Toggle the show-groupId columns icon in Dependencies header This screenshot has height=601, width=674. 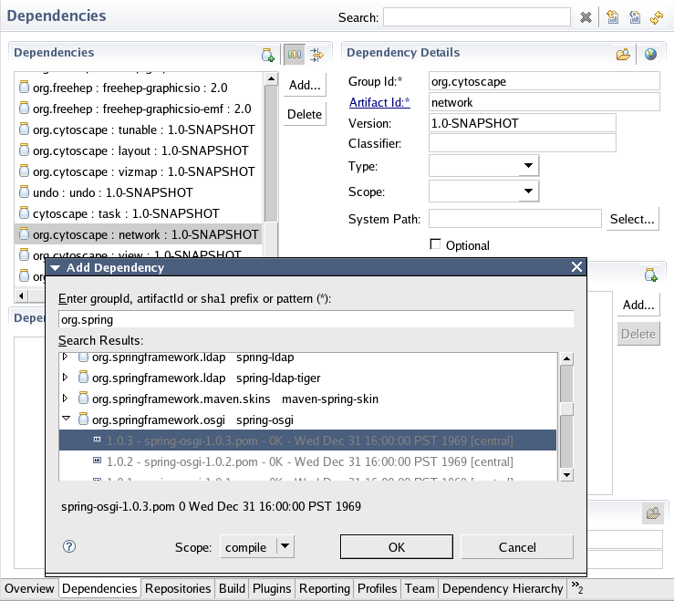click(x=294, y=55)
